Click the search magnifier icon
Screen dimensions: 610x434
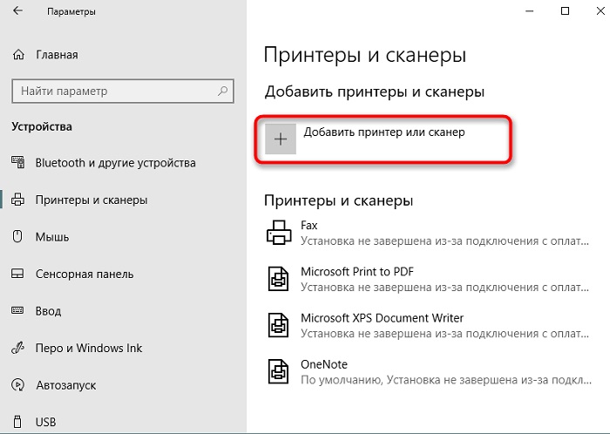[x=224, y=91]
